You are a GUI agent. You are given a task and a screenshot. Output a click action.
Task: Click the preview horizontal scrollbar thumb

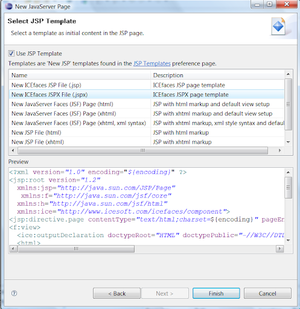click(x=76, y=249)
